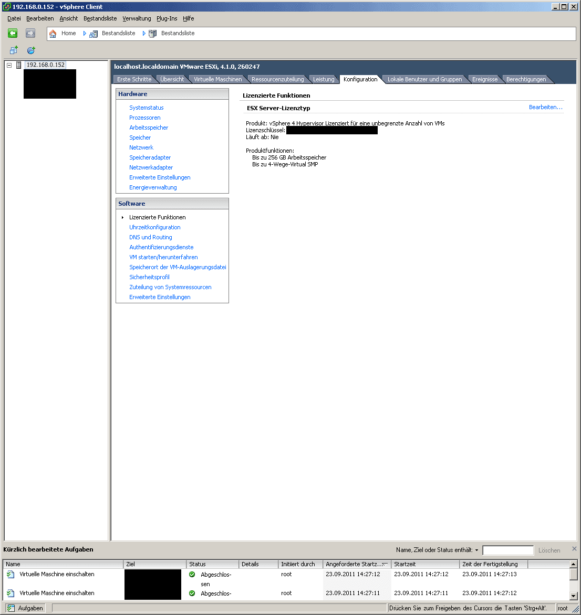Switch to the Übersicht tab
This screenshot has width=581, height=615.
[172, 79]
